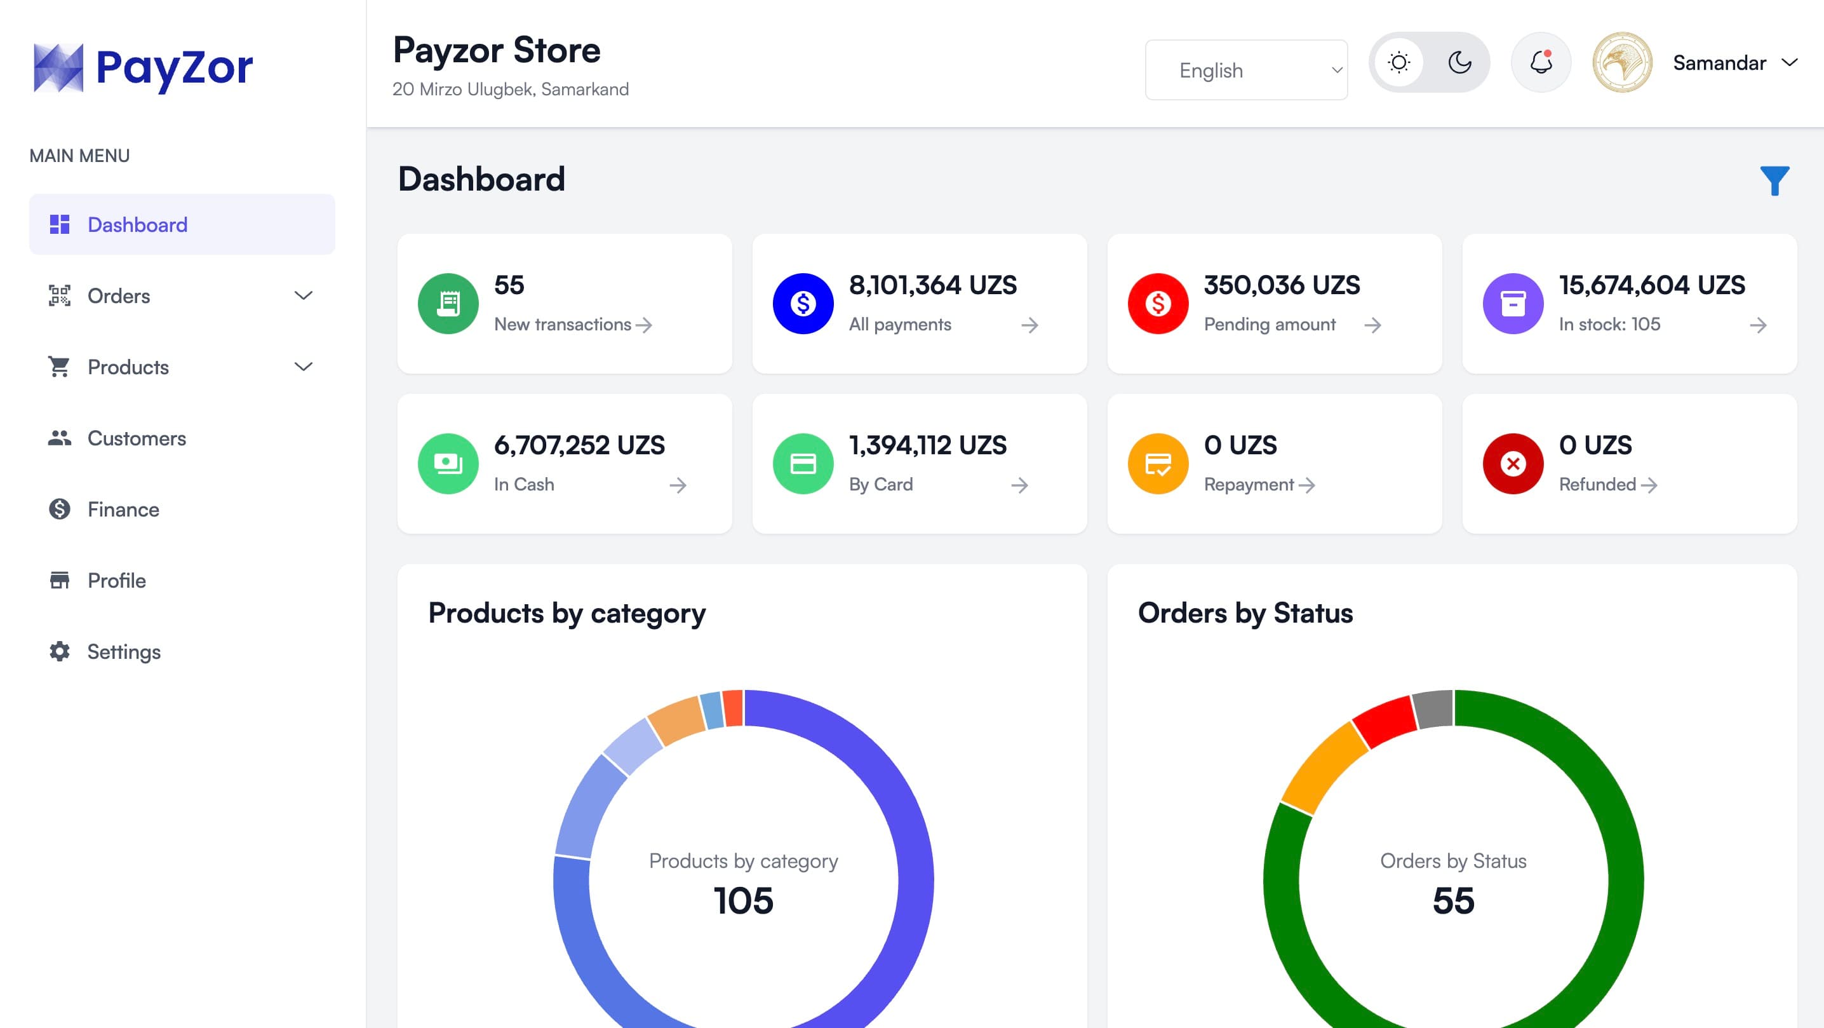
Task: Follow the By Card arrow link
Action: 1019,485
